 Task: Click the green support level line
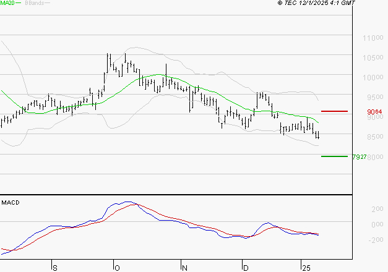(x=334, y=156)
